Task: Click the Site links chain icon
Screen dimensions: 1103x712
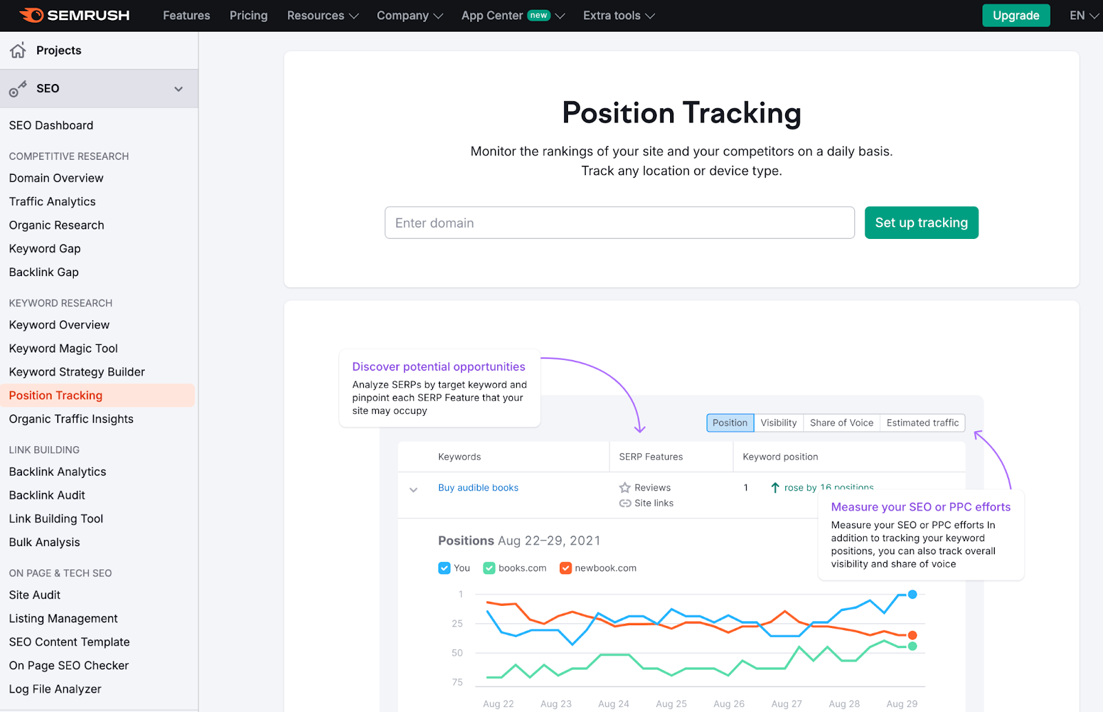Action: tap(625, 503)
